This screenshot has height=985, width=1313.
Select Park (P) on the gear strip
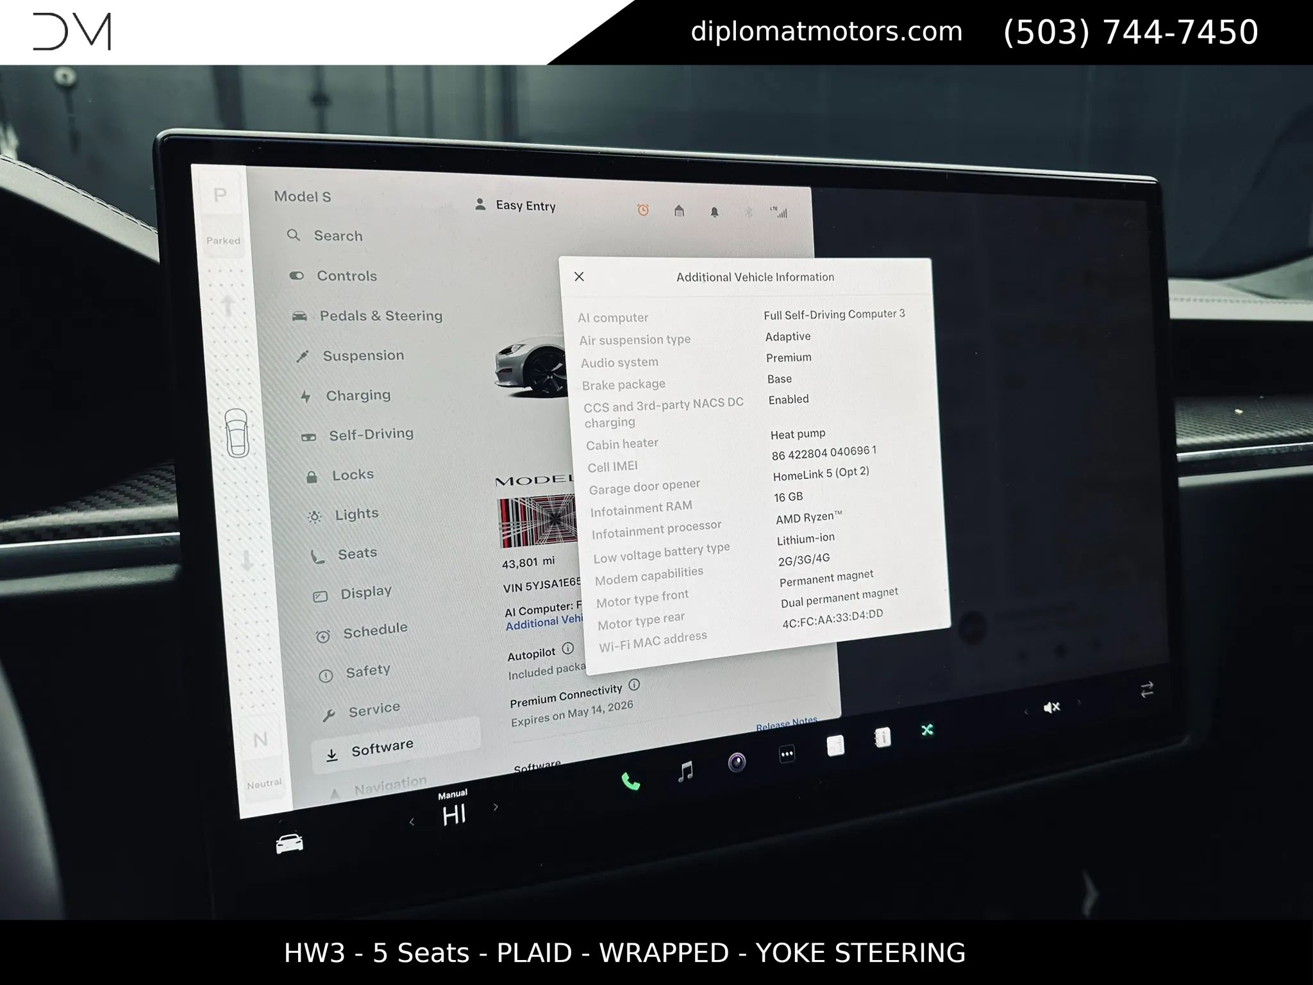tap(220, 195)
